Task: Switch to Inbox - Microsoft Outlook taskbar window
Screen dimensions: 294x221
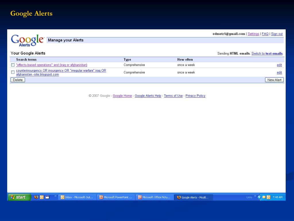Action: pos(78,197)
